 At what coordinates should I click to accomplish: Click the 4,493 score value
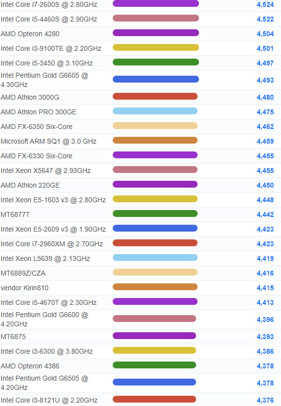(x=265, y=80)
